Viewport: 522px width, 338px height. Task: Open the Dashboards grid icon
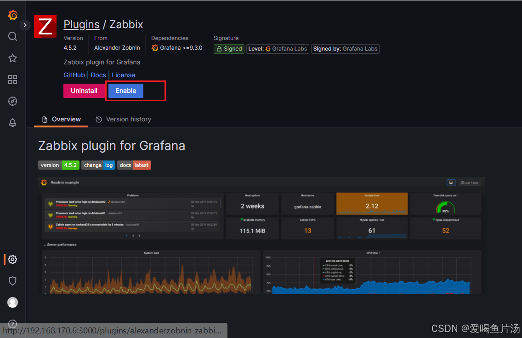13,80
